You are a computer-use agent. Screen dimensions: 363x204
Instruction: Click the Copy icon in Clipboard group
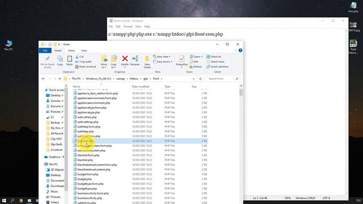tap(60, 61)
